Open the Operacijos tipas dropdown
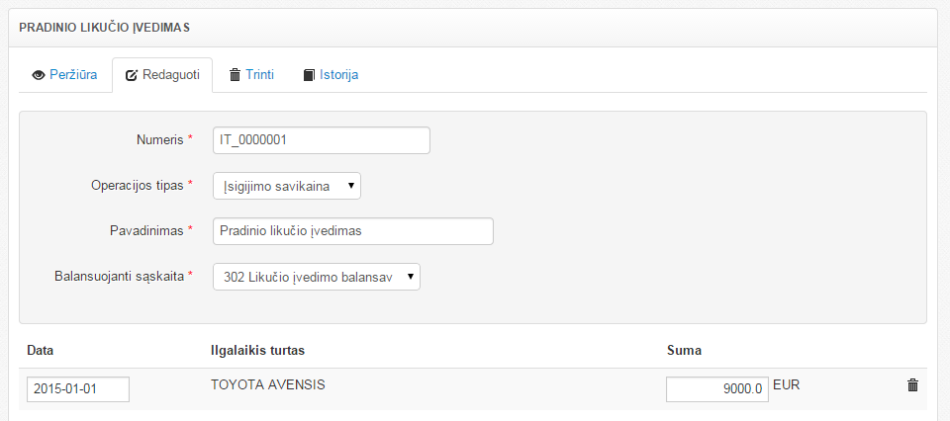Screen dimensions: 950x421 [287, 186]
